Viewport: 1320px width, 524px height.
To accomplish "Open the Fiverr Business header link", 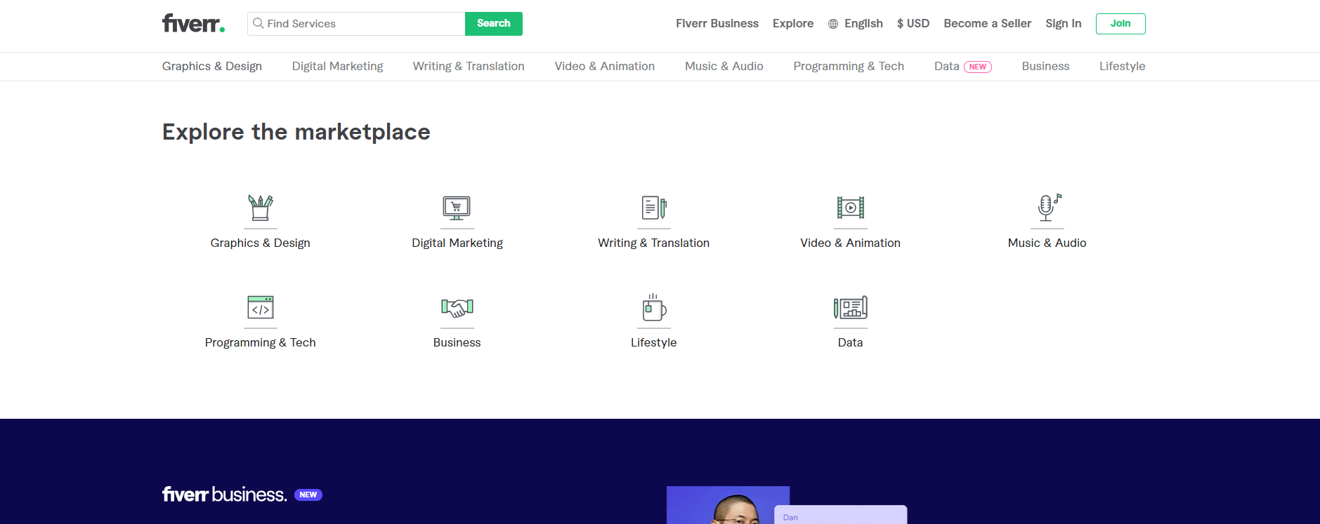I will (x=717, y=24).
